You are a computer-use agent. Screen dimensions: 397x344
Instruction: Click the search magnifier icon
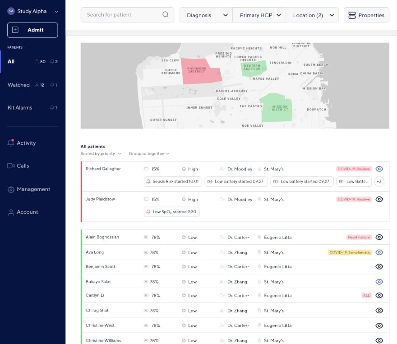click(x=166, y=14)
